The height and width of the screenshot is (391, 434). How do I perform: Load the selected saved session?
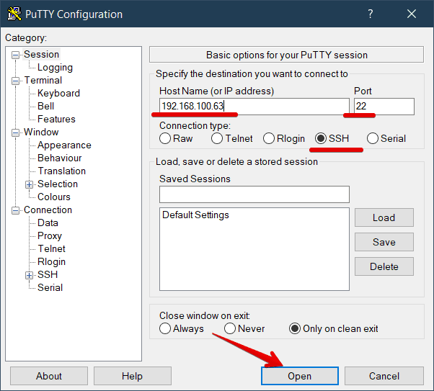tap(384, 217)
